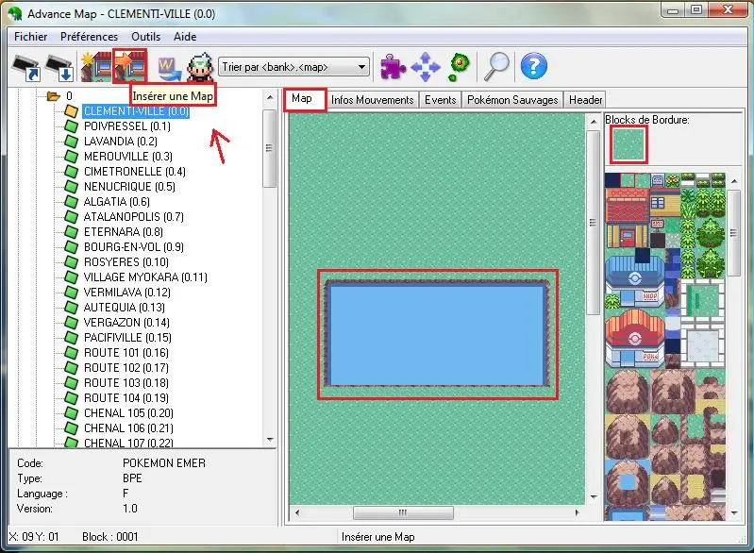
Task: Select LAVANDIA (0.2) map
Action: click(120, 142)
